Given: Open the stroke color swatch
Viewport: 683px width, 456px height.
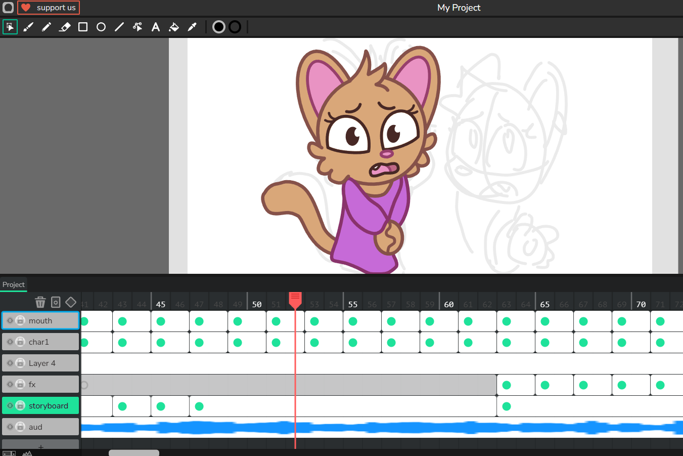Looking at the screenshot, I should pos(235,27).
